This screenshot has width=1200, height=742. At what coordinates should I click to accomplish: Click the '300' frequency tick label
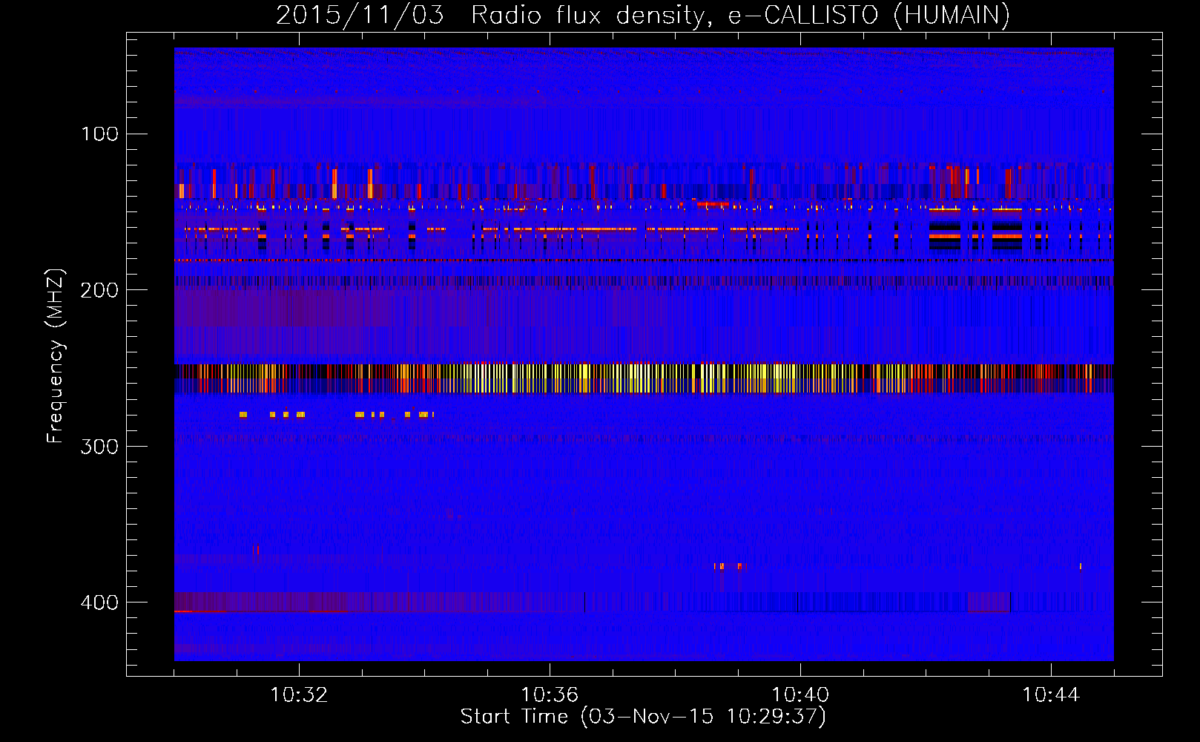tap(99, 447)
